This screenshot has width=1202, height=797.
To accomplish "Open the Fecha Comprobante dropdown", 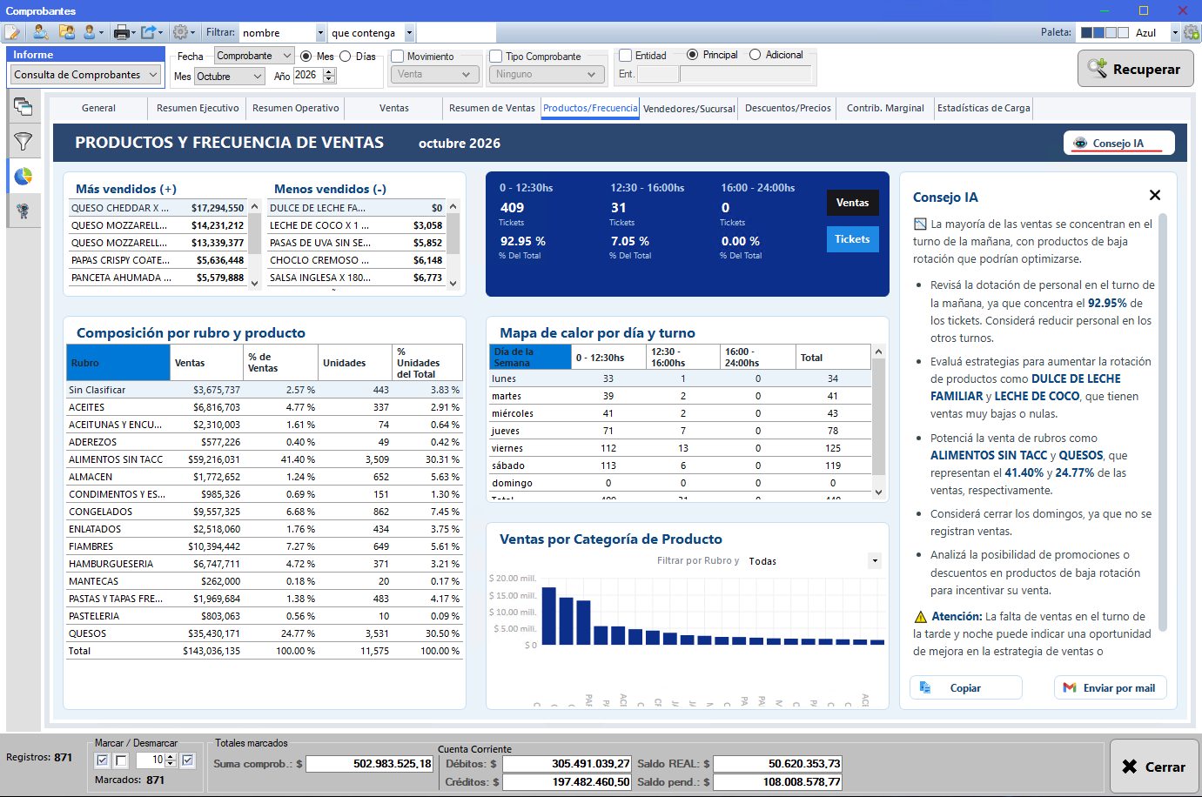I will tap(255, 56).
